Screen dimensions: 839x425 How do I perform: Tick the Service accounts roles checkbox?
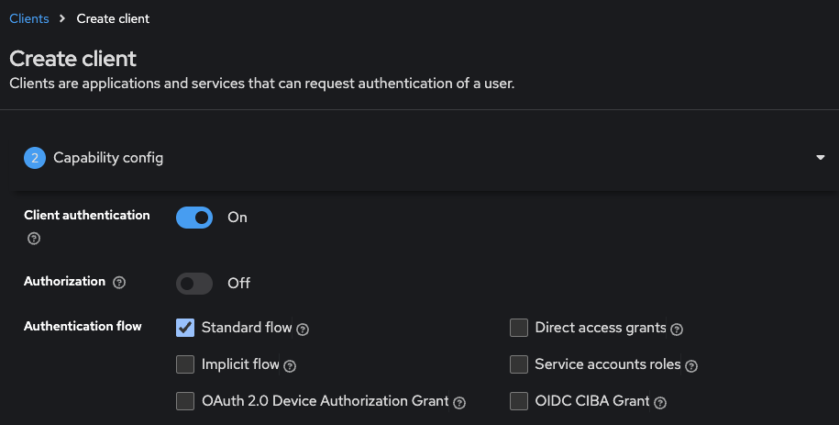[519, 364]
